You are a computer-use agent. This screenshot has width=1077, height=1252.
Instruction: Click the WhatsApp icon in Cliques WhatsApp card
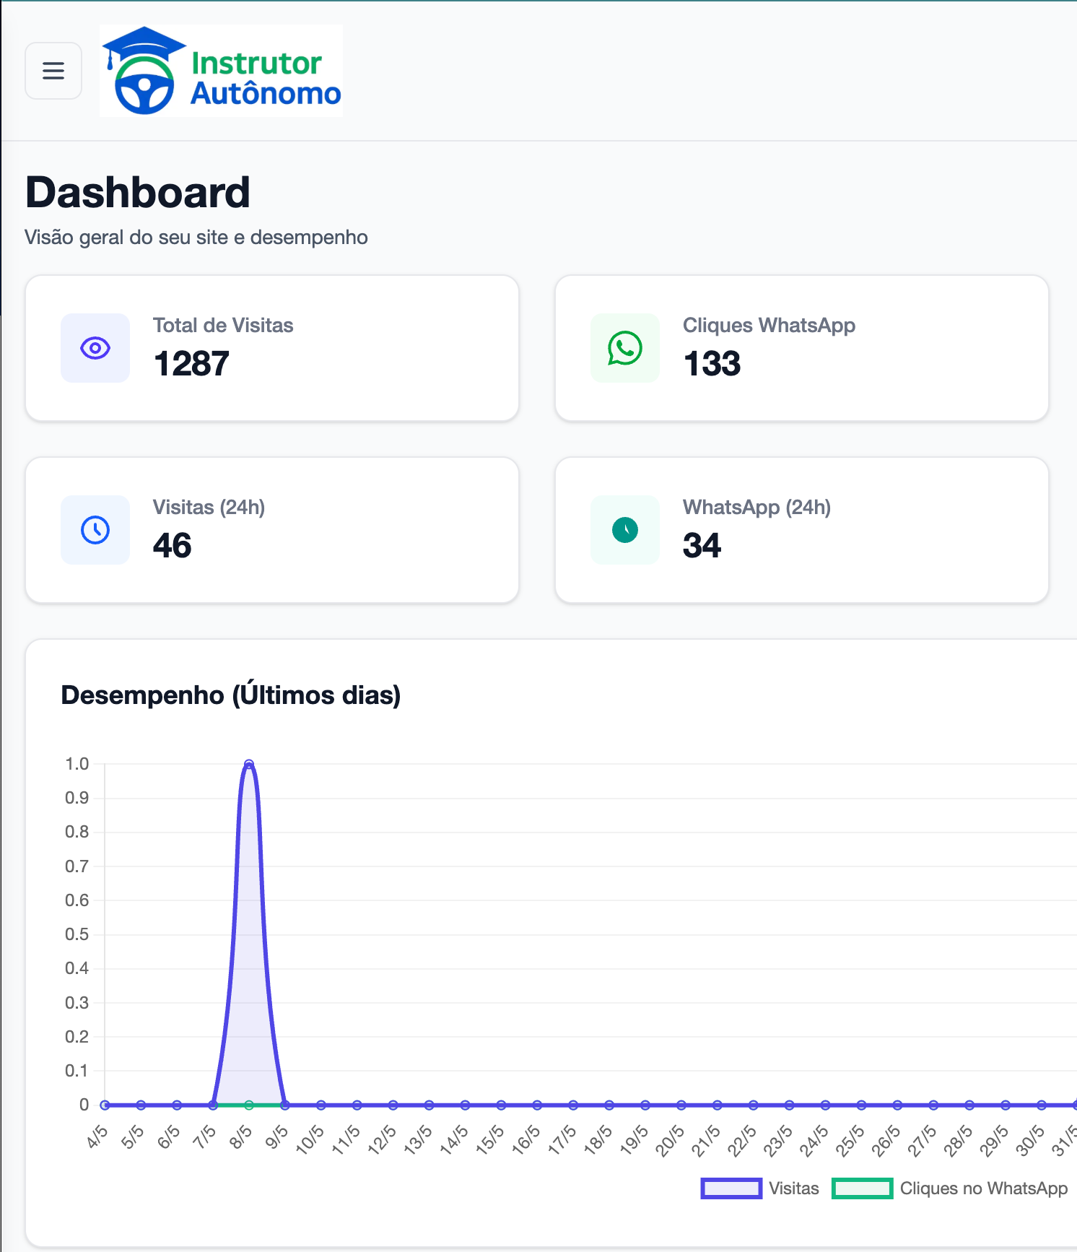(x=625, y=348)
